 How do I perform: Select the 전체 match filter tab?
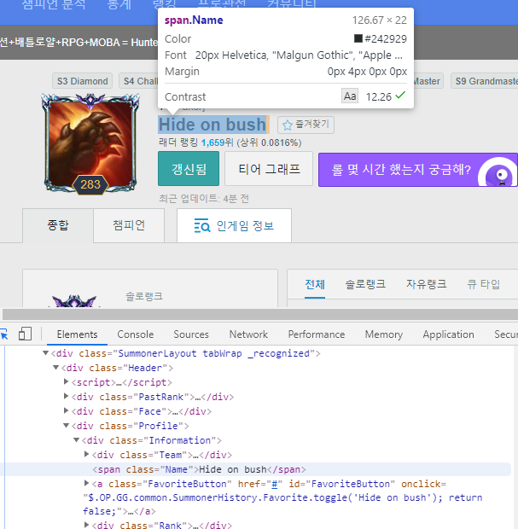[315, 284]
